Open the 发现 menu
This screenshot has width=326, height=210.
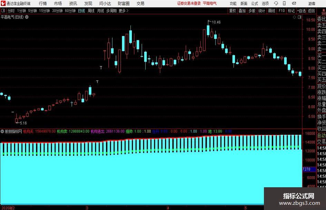(x=88, y=3)
